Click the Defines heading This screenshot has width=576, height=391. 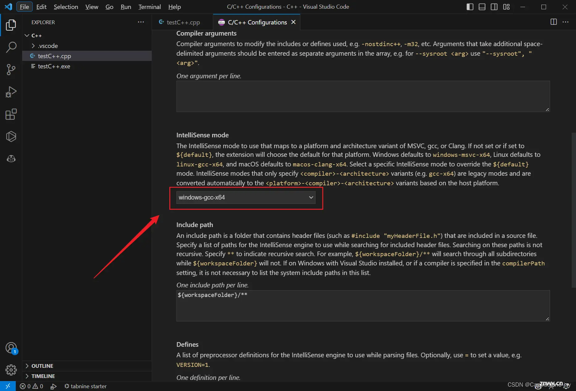[x=187, y=345]
